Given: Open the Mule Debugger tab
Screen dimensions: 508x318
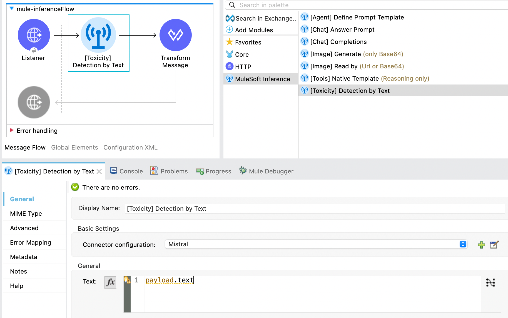Looking at the screenshot, I should pos(266,171).
